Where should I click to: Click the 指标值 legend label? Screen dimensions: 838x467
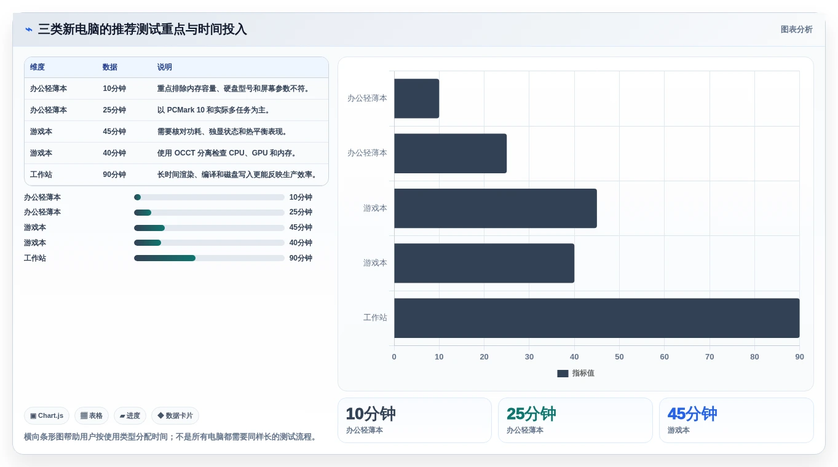tap(583, 374)
